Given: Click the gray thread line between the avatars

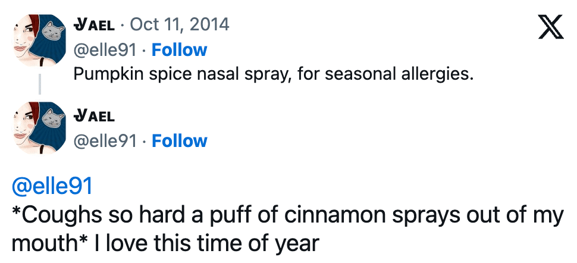Looking at the screenshot, I should [x=39, y=84].
